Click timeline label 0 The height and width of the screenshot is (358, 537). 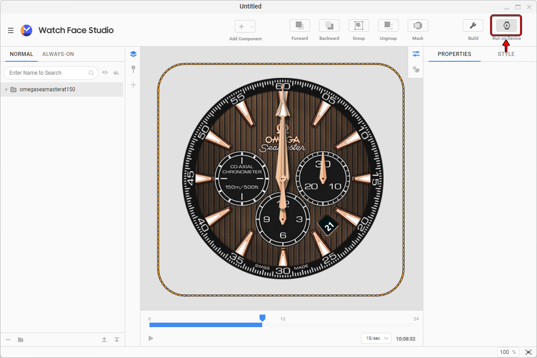150,319
